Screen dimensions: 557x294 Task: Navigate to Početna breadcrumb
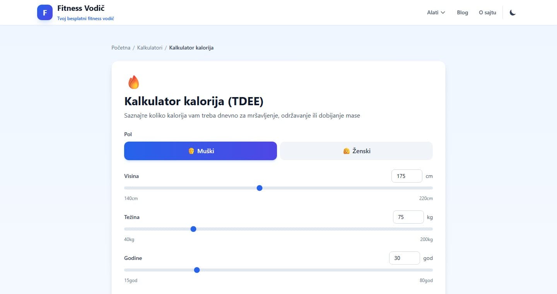pyautogui.click(x=121, y=48)
